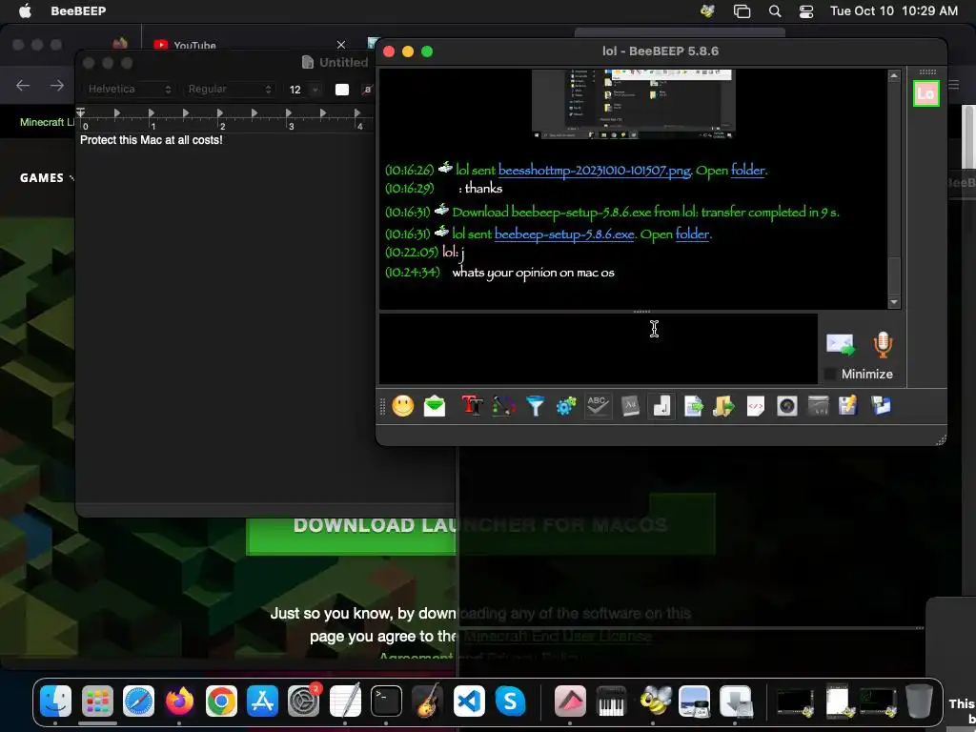This screenshot has height=732, width=976.
Task: Click the text 'Protect this Mac at all costs!'
Action: pyautogui.click(x=152, y=140)
